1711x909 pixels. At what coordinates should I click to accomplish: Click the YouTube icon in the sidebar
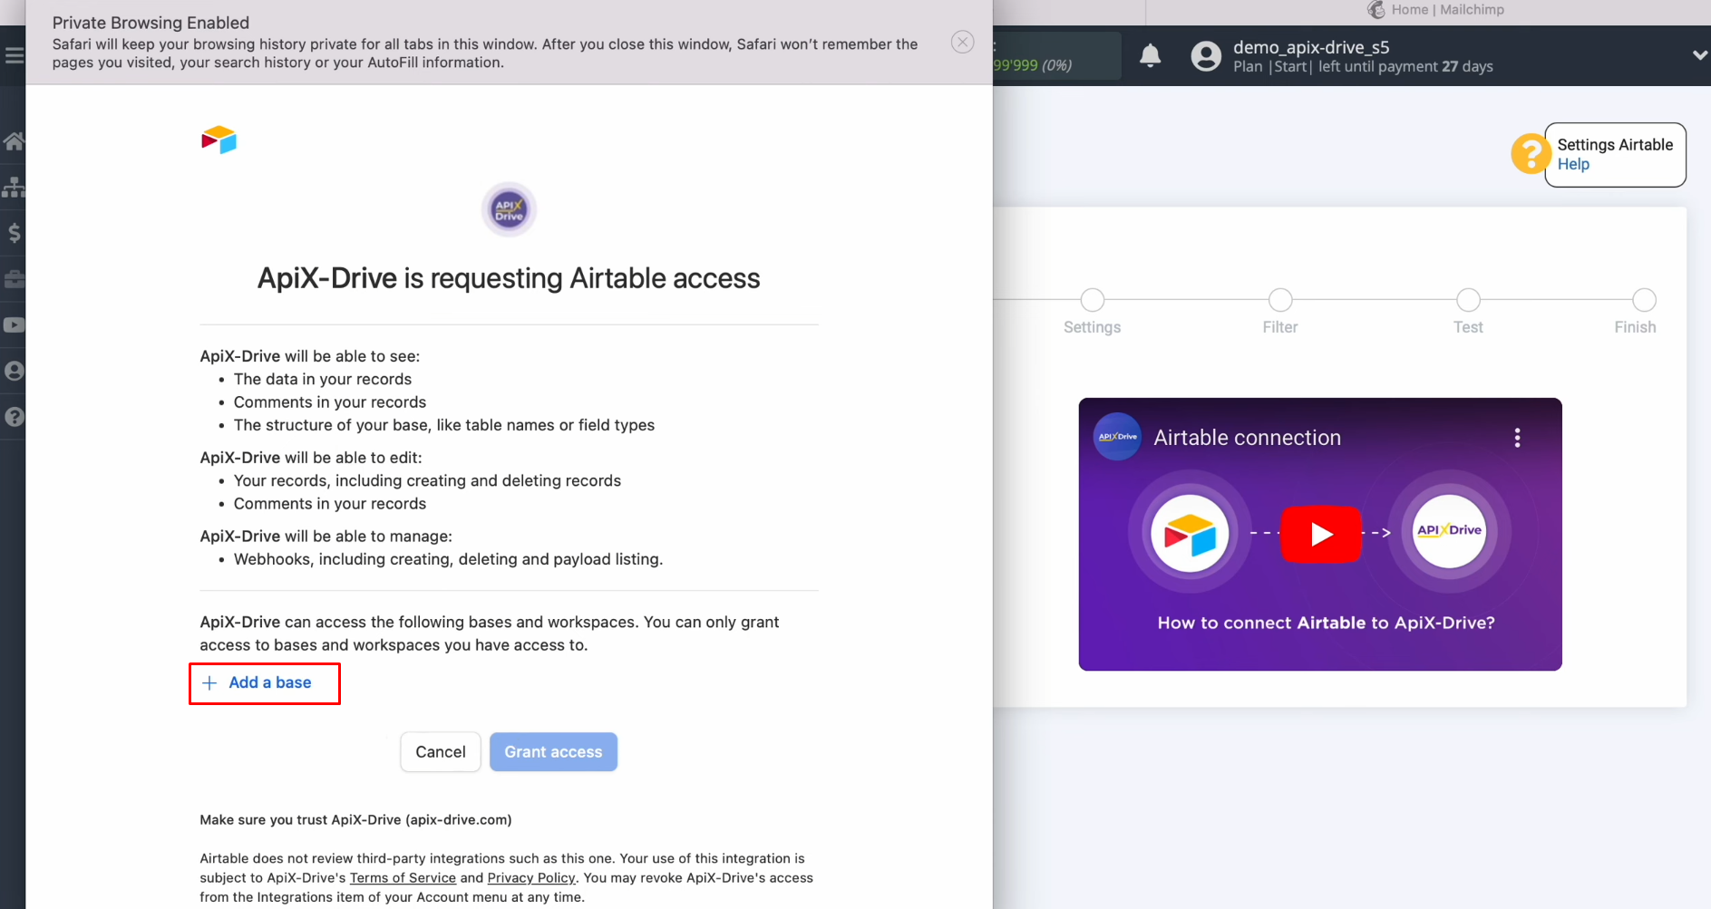pyautogui.click(x=14, y=324)
